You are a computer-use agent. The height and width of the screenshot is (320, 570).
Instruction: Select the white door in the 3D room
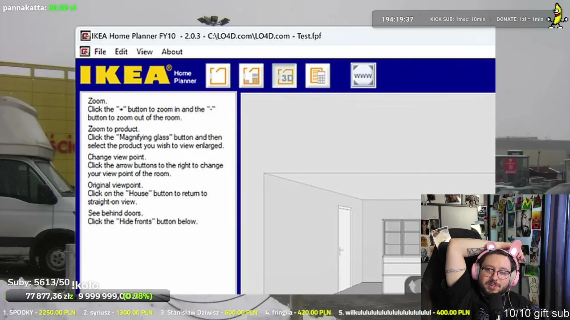[x=344, y=248]
